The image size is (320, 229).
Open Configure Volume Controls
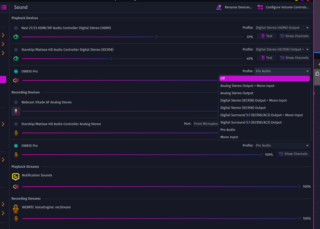(x=283, y=7)
